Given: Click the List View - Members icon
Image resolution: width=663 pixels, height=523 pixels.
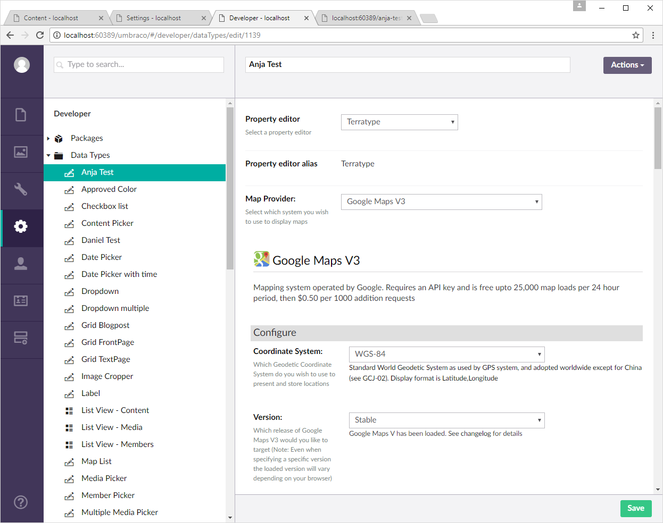Looking at the screenshot, I should pyautogui.click(x=69, y=445).
